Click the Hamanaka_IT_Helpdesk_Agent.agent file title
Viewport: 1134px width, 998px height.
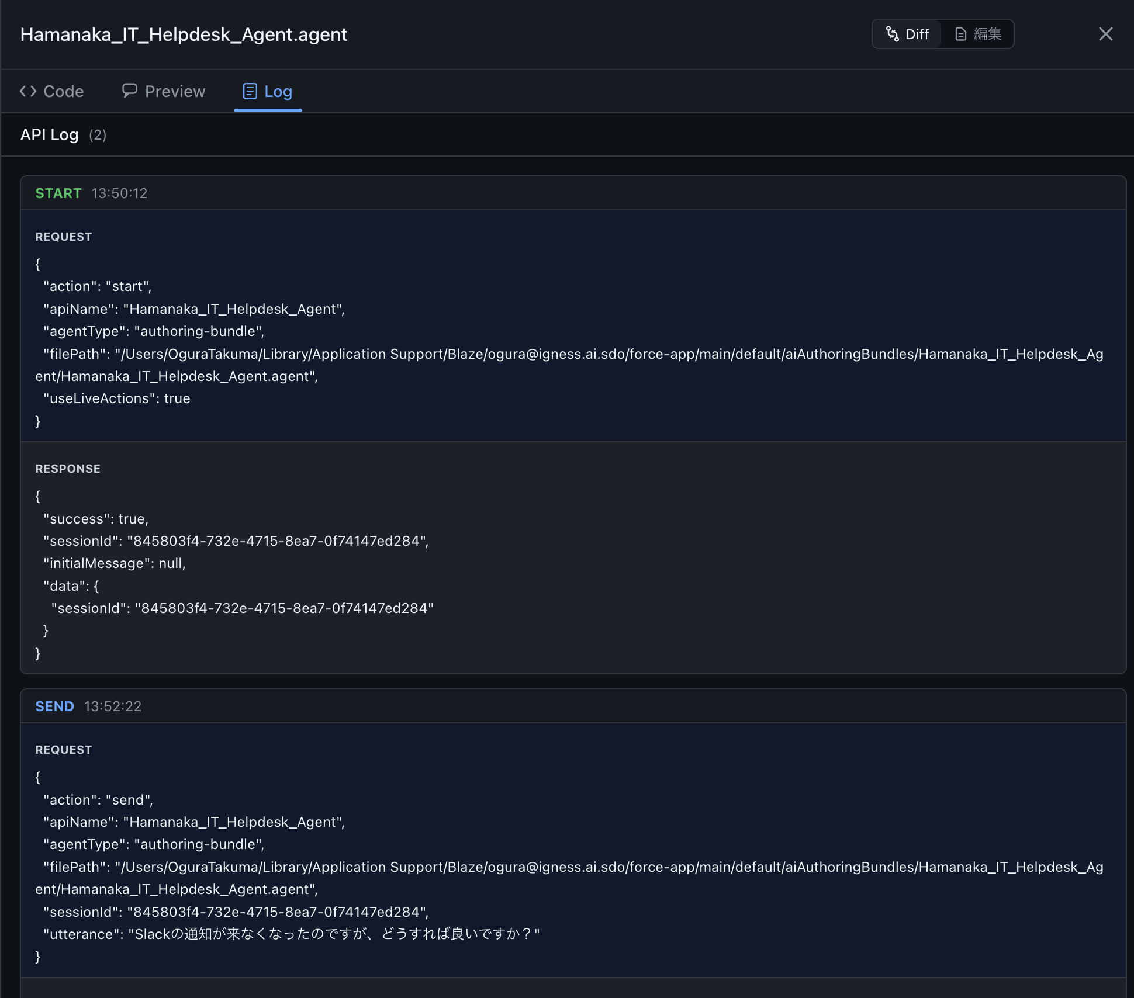(x=184, y=34)
